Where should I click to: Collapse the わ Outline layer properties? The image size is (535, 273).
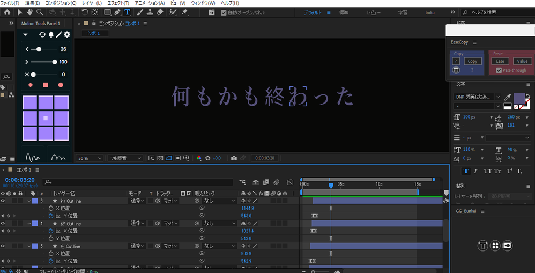pos(28,201)
